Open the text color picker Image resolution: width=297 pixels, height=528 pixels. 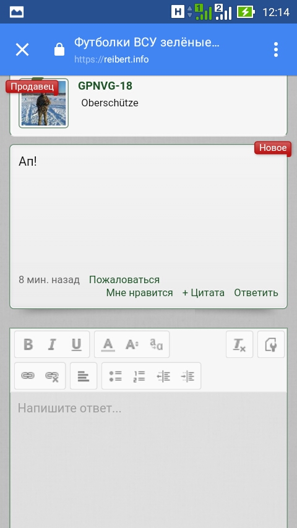[x=108, y=344]
